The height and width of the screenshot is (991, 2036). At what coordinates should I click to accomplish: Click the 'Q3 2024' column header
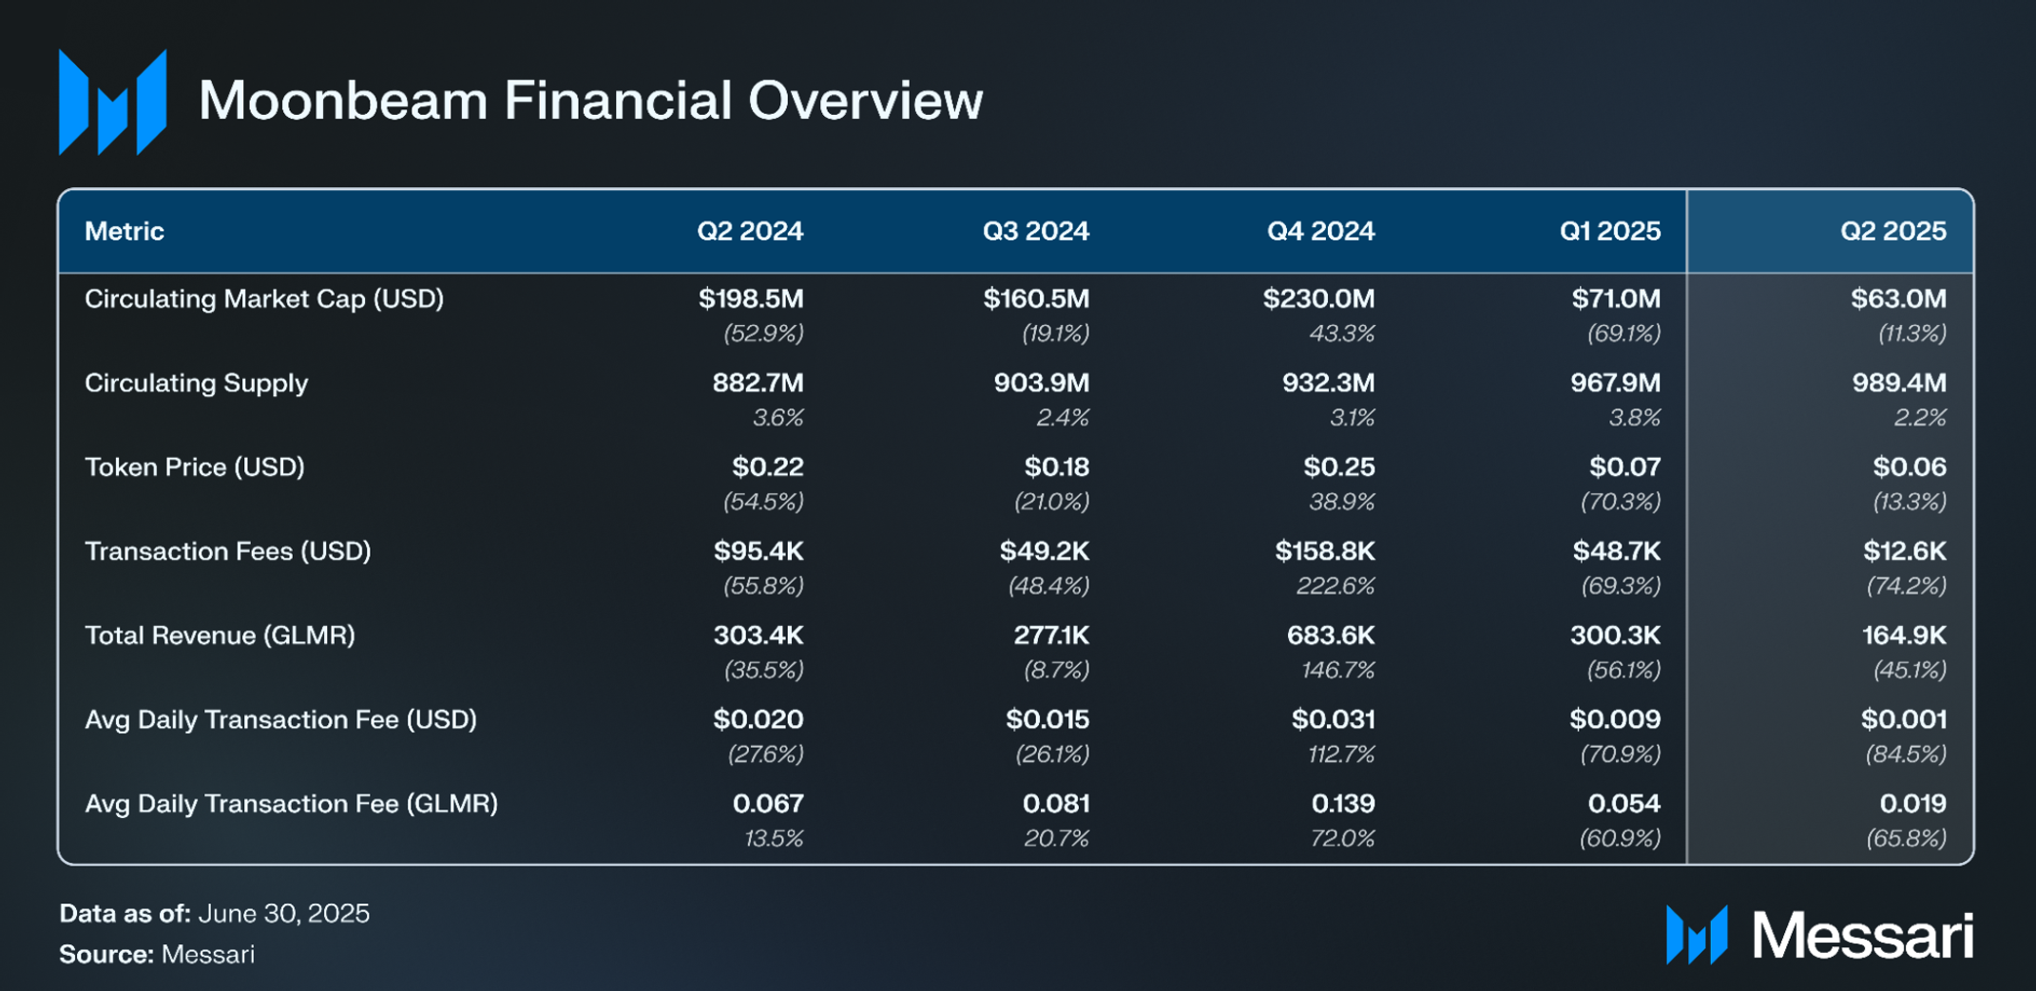click(x=1036, y=231)
